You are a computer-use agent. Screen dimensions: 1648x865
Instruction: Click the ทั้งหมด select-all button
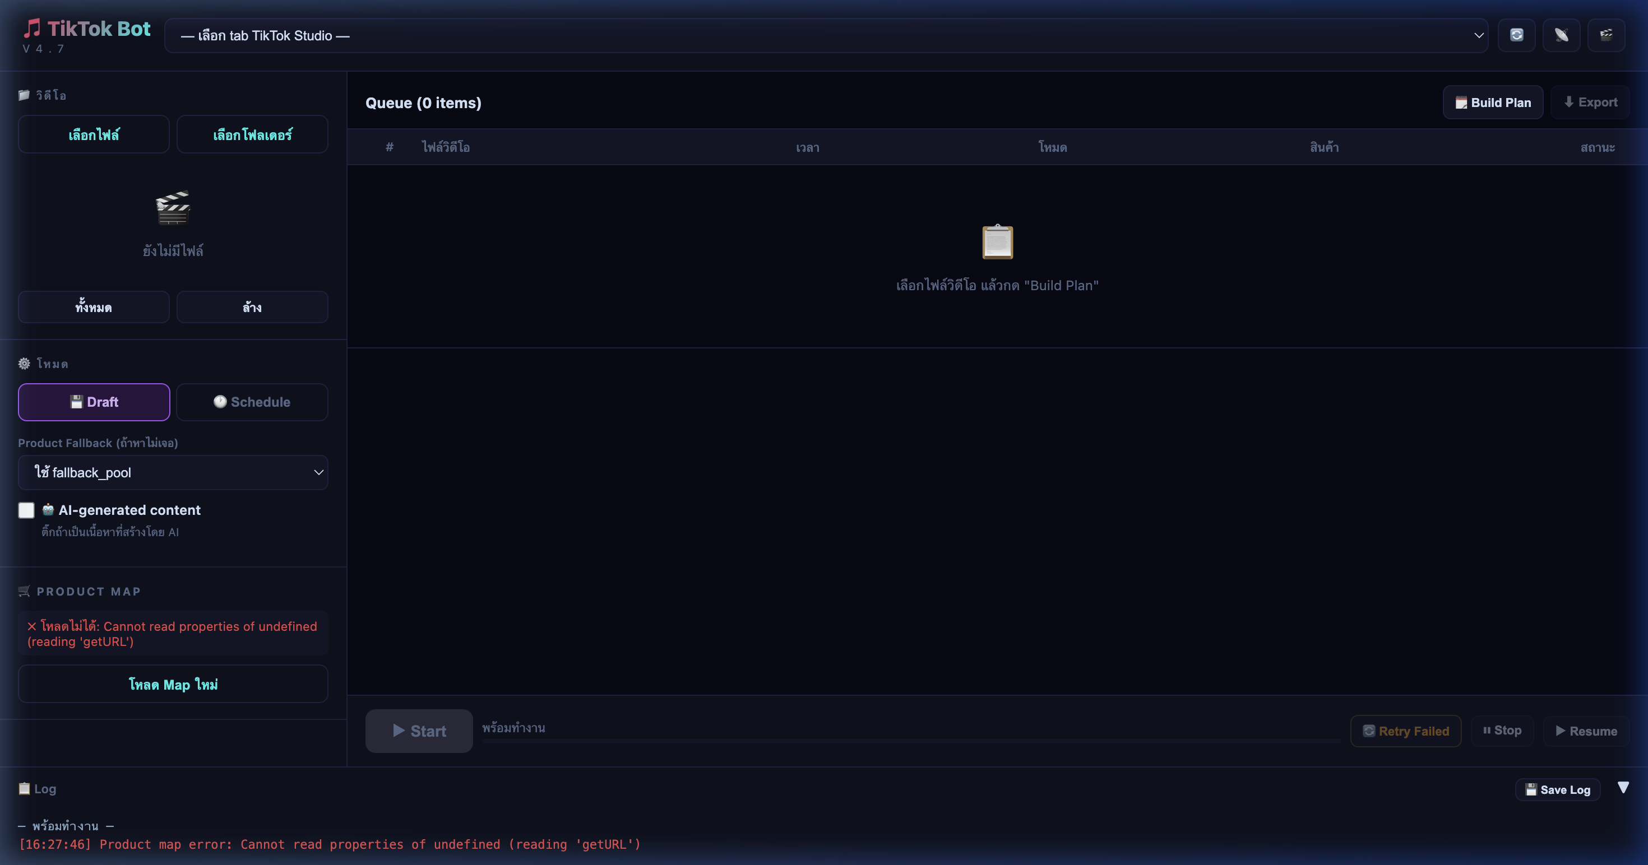[x=94, y=308]
